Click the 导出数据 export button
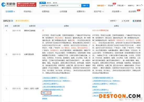The image size is (144, 102). tap(125, 21)
